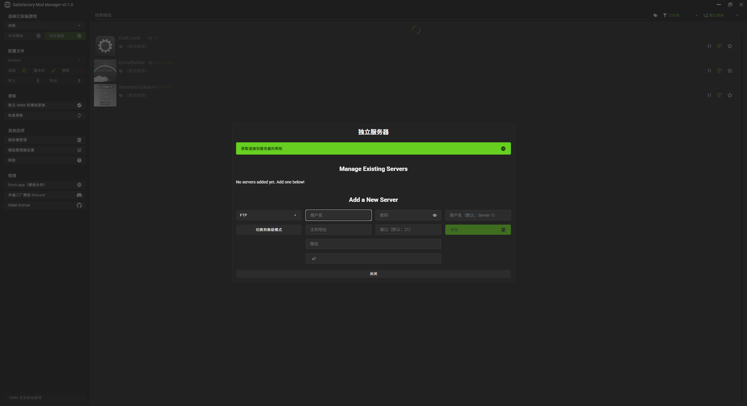The height and width of the screenshot is (406, 747).
Task: Focus the 端口 port field
Action: tap(408, 230)
